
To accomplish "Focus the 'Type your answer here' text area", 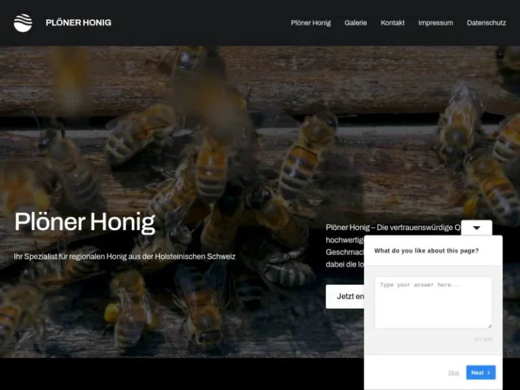I will point(433,301).
